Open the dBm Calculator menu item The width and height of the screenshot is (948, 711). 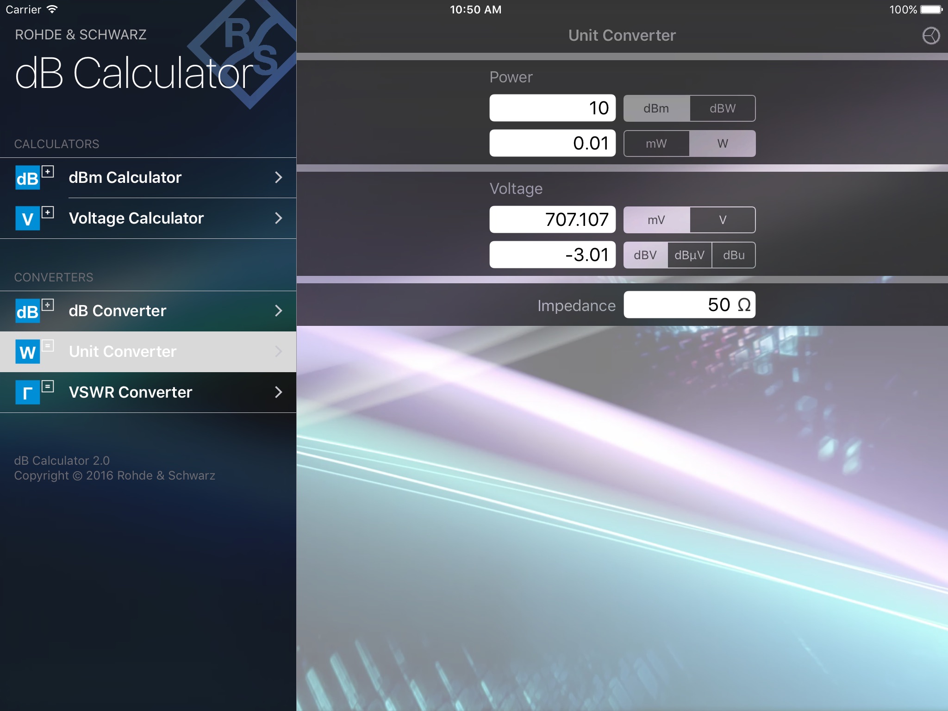[x=148, y=178]
